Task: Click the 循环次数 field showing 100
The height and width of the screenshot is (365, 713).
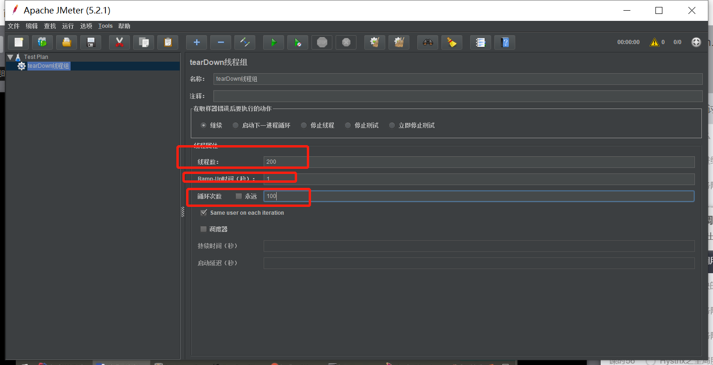Action: (479, 196)
